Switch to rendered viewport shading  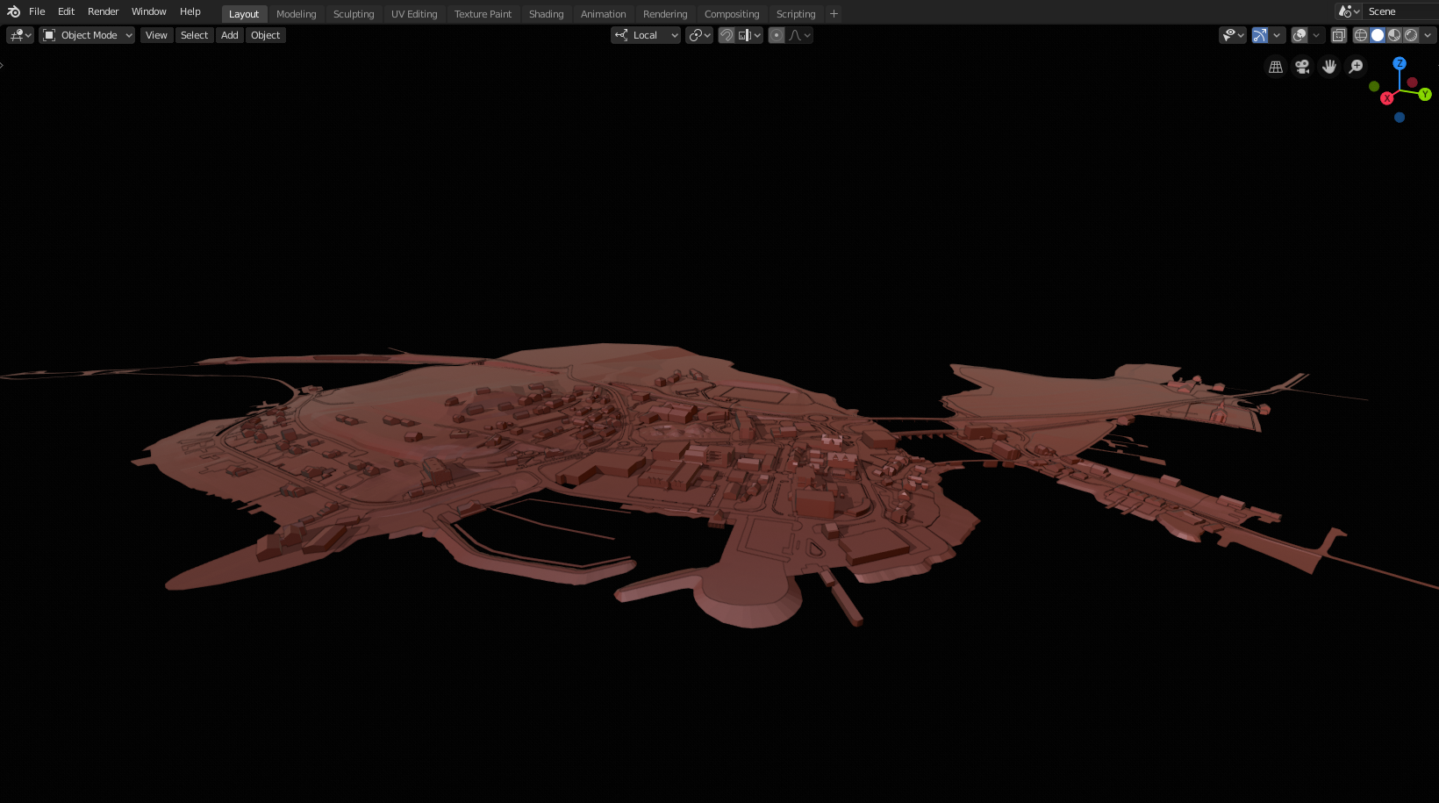[1411, 35]
